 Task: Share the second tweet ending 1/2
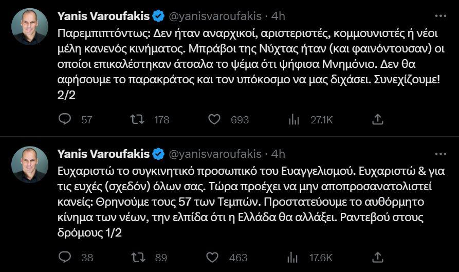(377, 257)
